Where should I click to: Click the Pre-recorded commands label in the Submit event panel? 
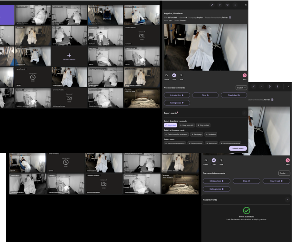[174, 88]
